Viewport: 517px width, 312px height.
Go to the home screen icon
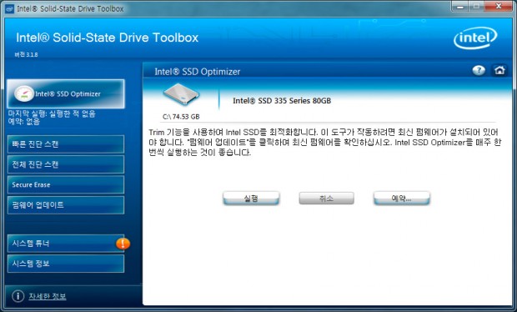click(x=499, y=70)
